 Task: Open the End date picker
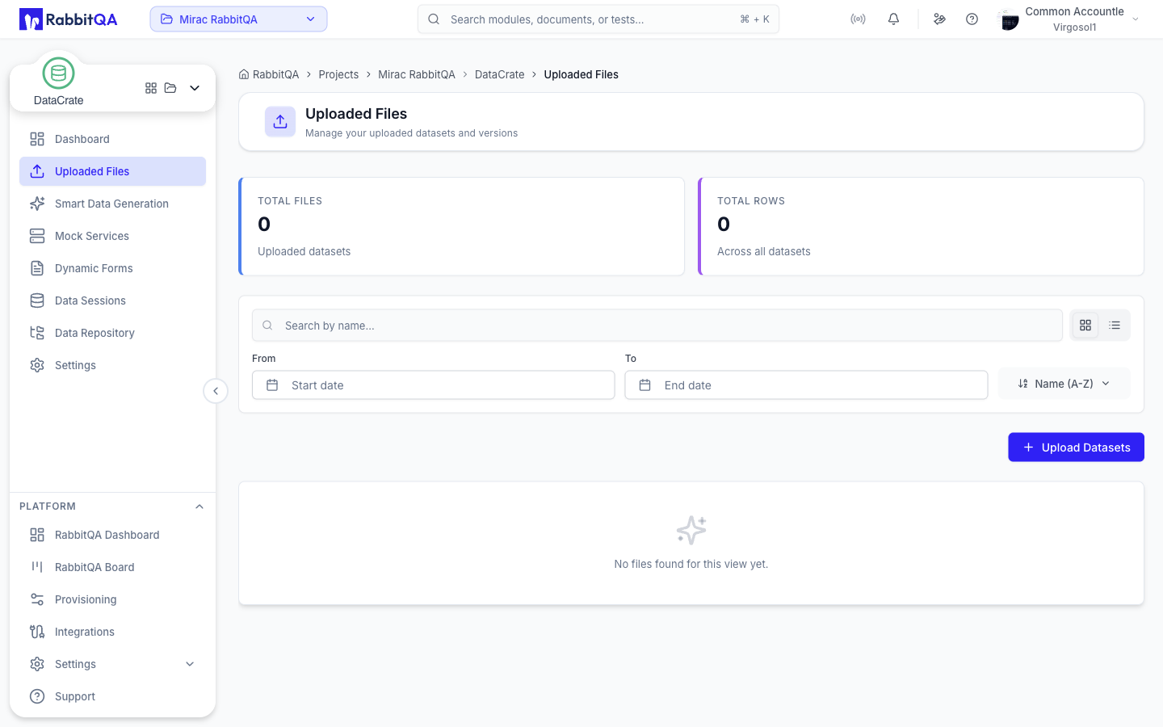[806, 385]
